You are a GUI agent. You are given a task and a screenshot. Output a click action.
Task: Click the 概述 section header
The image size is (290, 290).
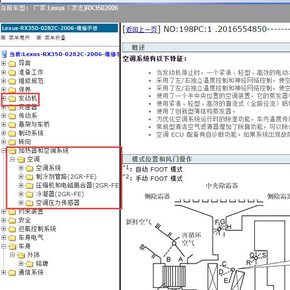(206, 47)
